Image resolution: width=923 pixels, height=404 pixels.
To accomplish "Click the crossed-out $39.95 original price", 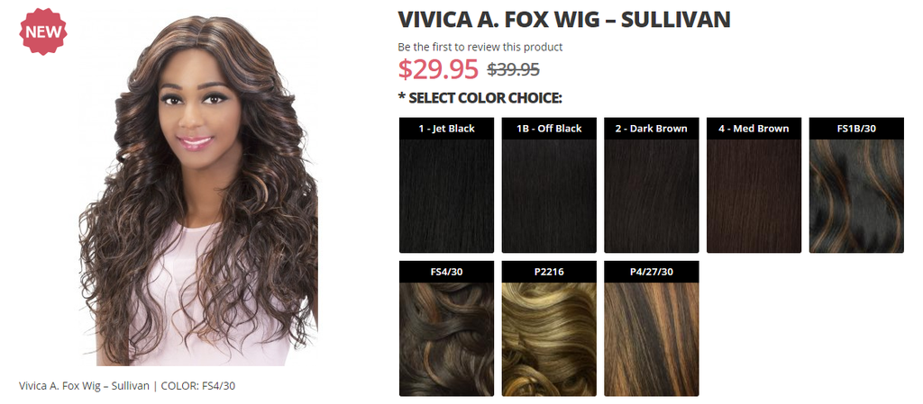I will point(513,69).
